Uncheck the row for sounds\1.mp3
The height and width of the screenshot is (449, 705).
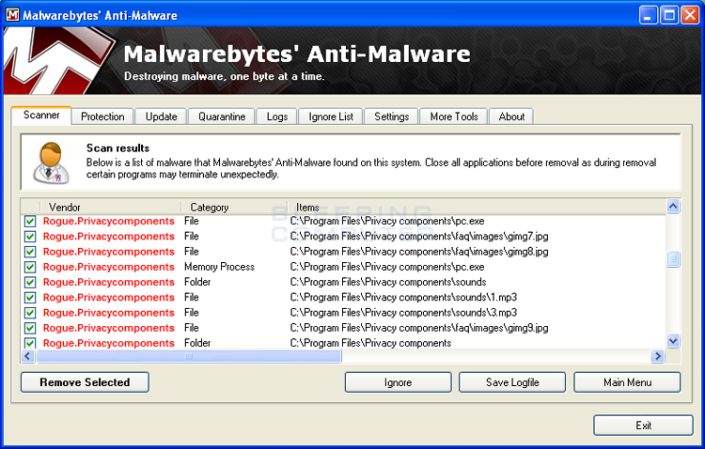pos(30,298)
